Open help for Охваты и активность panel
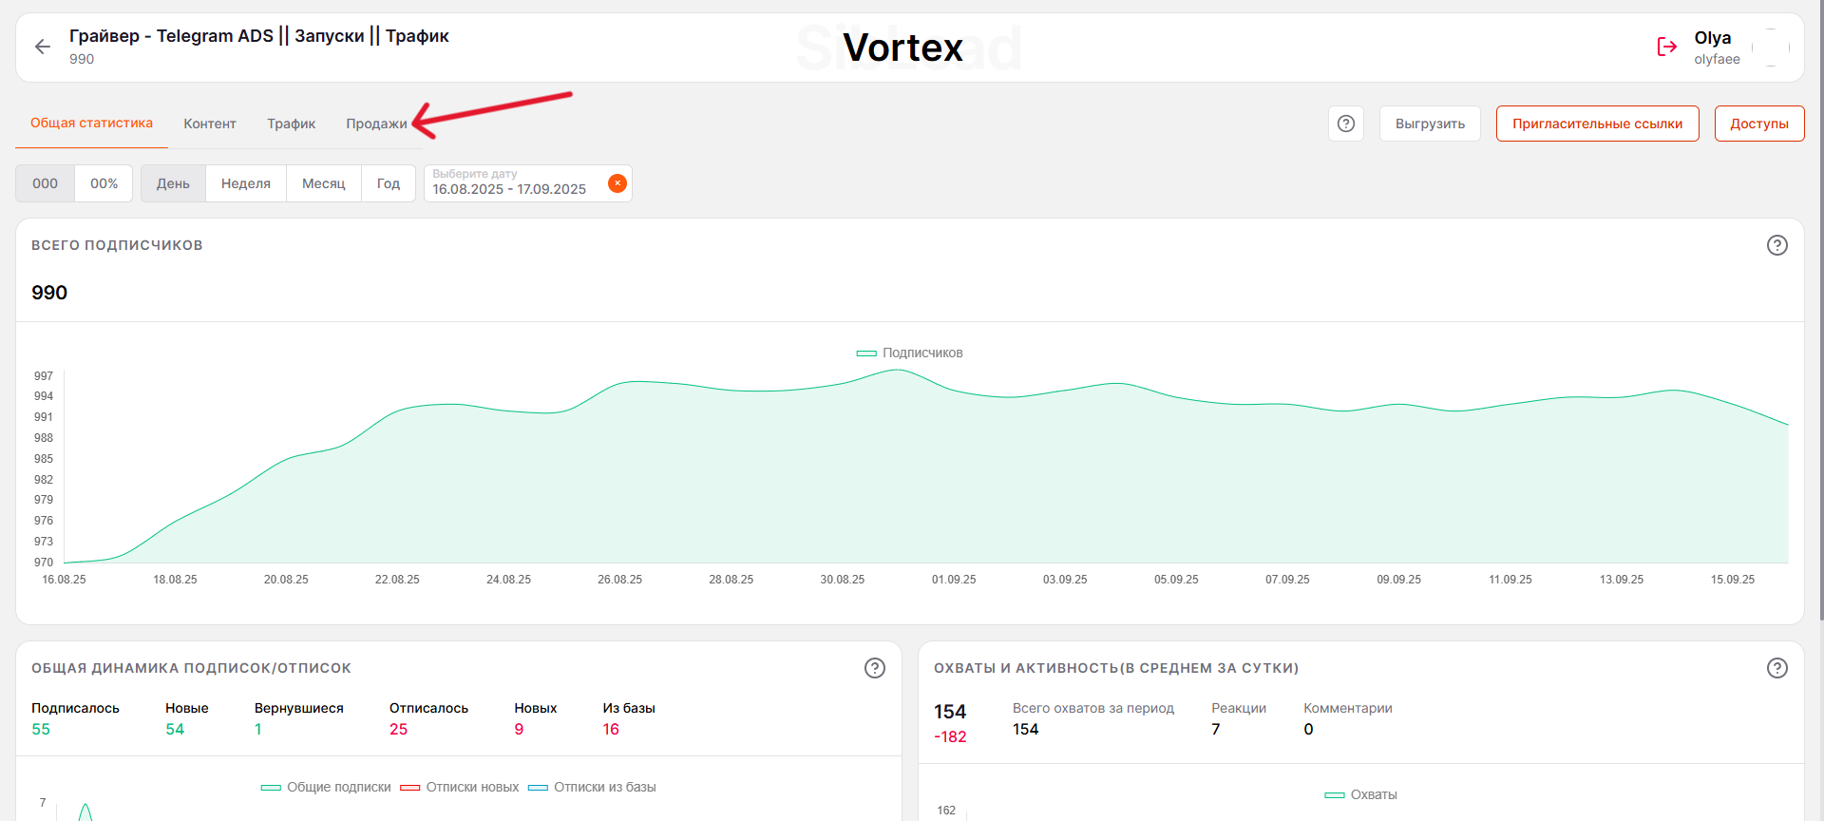 click(1776, 668)
